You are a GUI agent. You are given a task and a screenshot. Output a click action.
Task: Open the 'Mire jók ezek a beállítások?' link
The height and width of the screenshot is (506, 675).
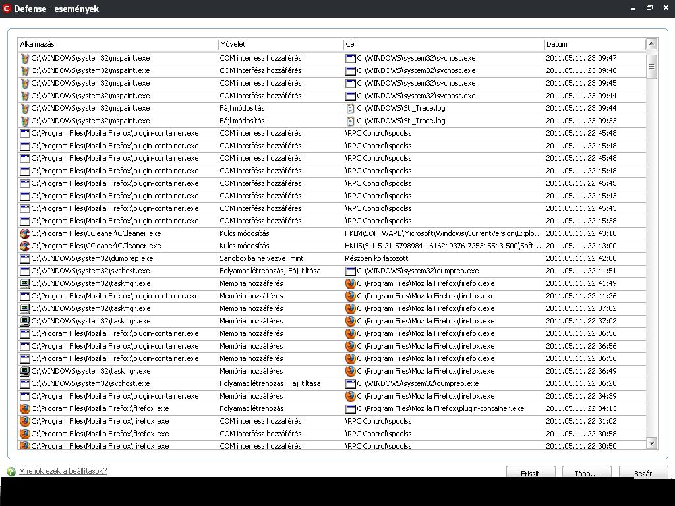coord(63,471)
